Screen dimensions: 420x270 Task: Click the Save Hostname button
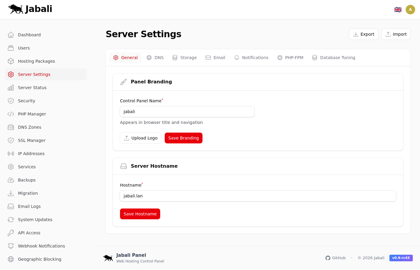point(140,214)
